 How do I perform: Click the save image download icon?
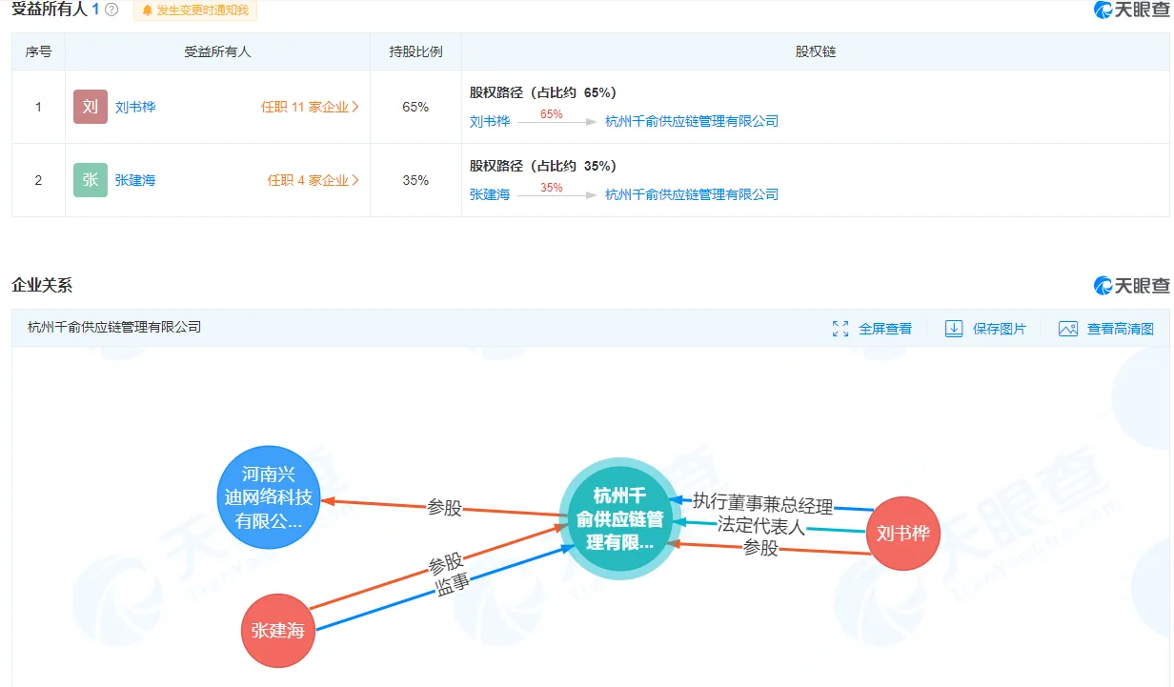954,329
